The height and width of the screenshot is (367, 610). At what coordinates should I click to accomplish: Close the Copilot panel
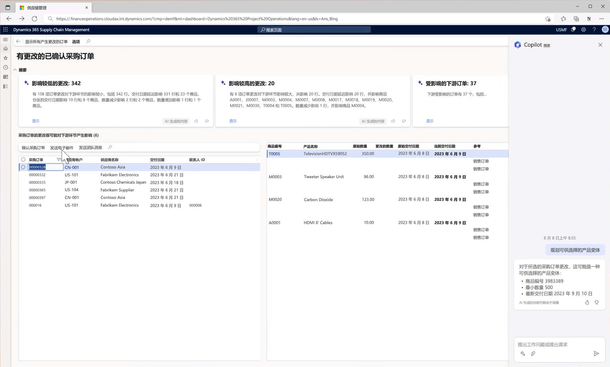click(600, 45)
